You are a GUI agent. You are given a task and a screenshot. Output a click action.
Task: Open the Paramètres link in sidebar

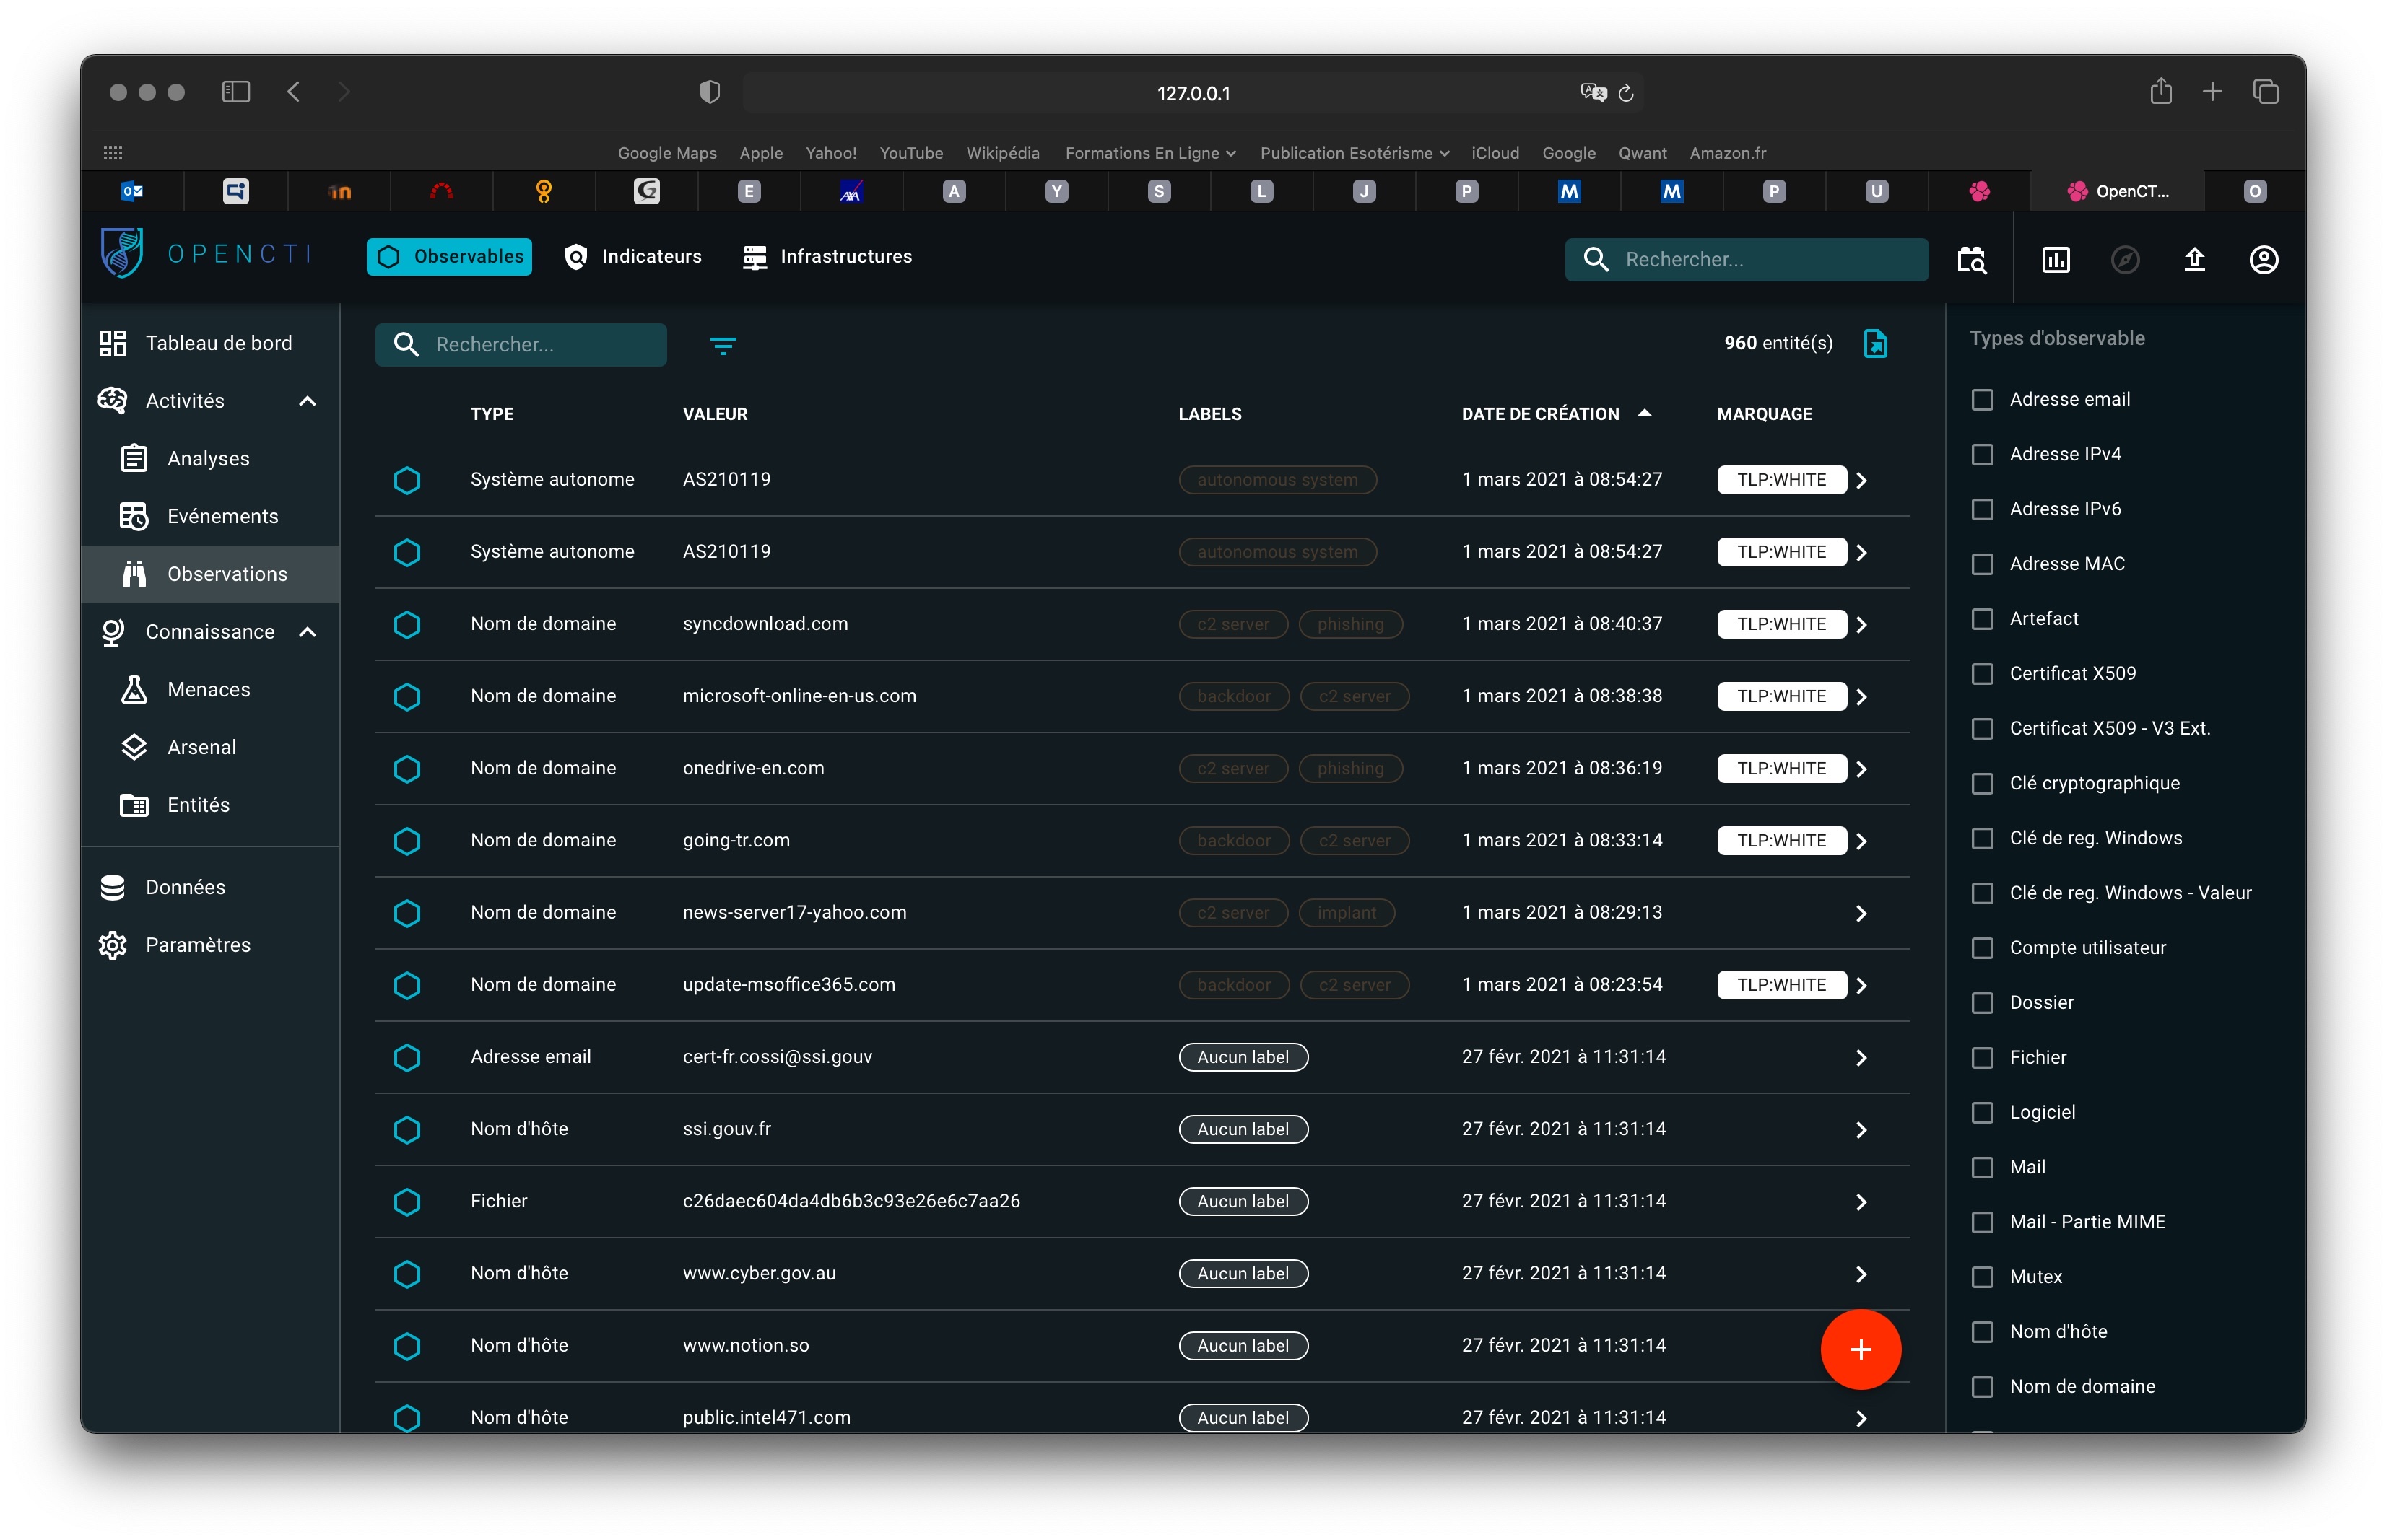pos(198,944)
